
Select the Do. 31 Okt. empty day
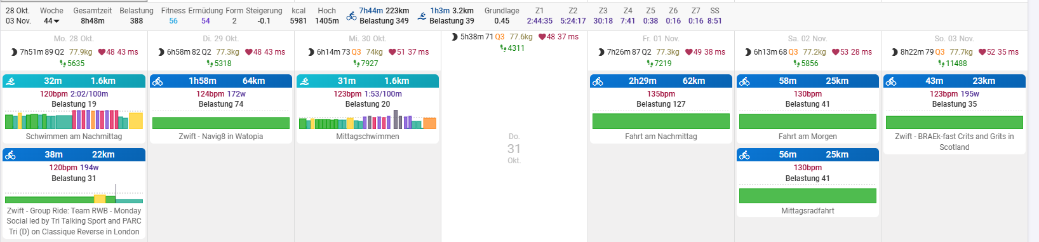[x=514, y=149]
